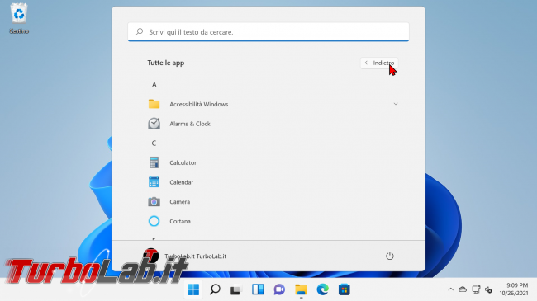Click the OneDrive cloud tray icon

463,289
